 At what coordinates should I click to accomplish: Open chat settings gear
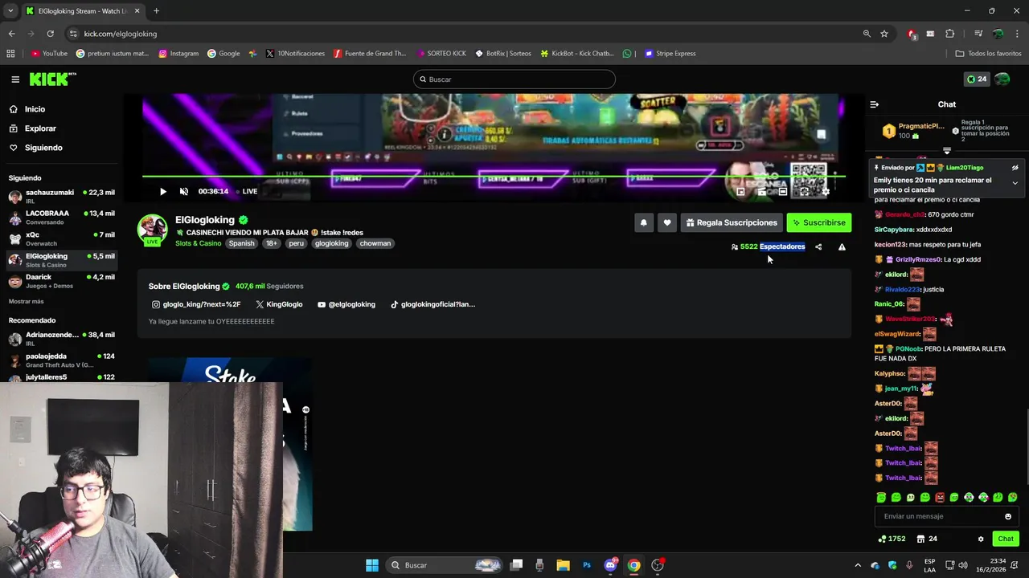point(981,539)
